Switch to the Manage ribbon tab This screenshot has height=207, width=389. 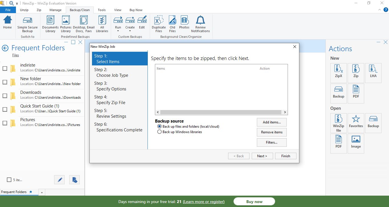(x=55, y=10)
